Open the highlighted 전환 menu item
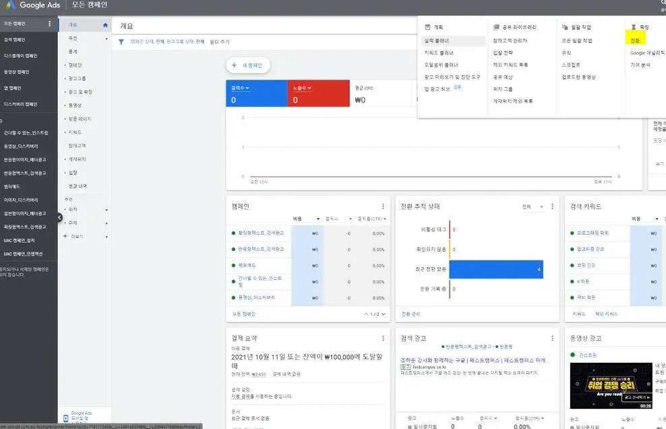This screenshot has height=429, width=666. point(635,41)
